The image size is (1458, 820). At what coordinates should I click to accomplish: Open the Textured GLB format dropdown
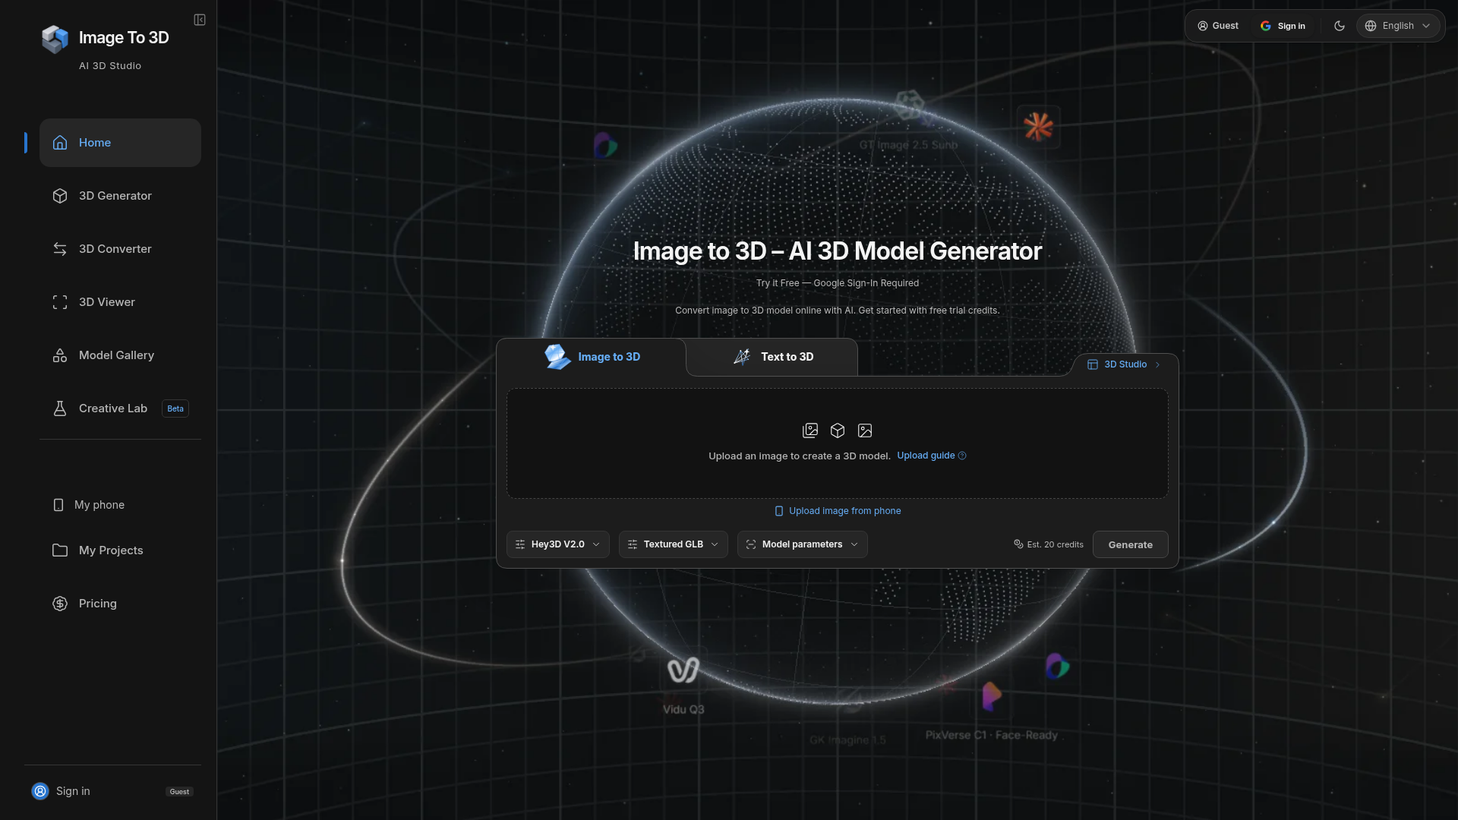click(x=674, y=544)
